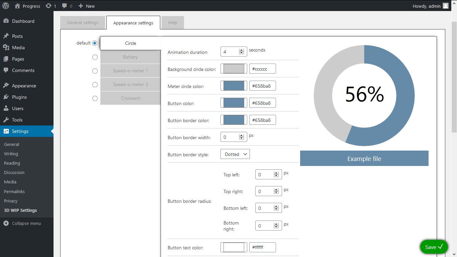
Task: Adjust the Top right radius spinner arrows
Action: click(x=276, y=191)
